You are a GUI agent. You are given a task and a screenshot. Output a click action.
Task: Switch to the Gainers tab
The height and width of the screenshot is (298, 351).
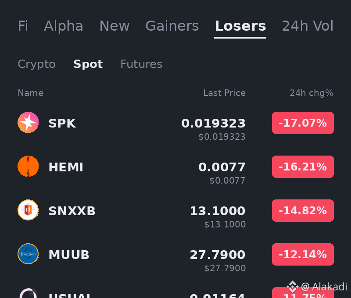pos(172,26)
